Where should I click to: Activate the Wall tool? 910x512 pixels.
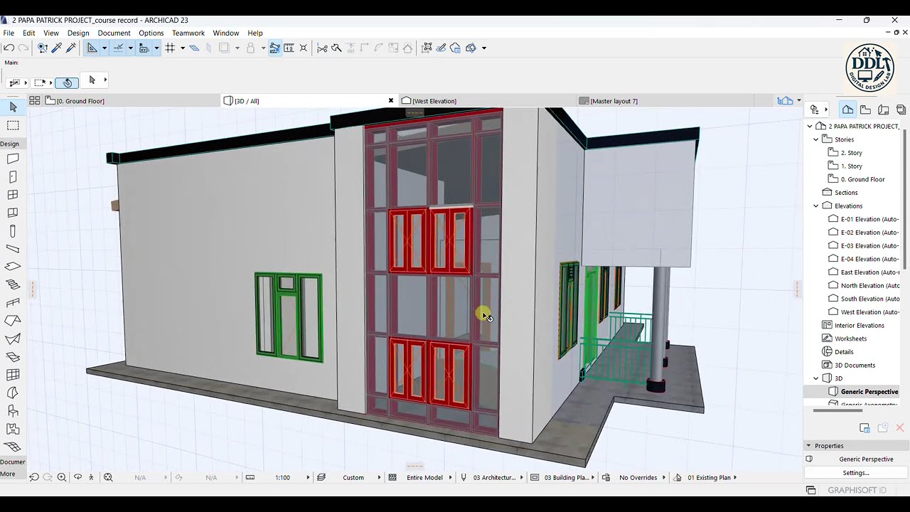click(x=13, y=159)
